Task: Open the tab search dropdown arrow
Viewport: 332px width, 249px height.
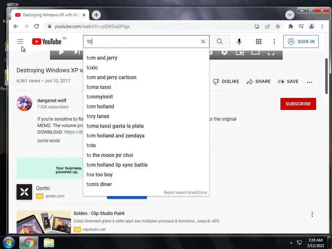Action: coord(290,15)
